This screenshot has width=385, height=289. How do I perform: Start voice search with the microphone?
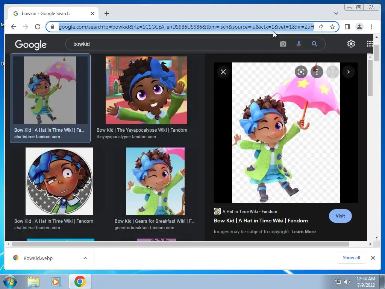pyautogui.click(x=299, y=44)
